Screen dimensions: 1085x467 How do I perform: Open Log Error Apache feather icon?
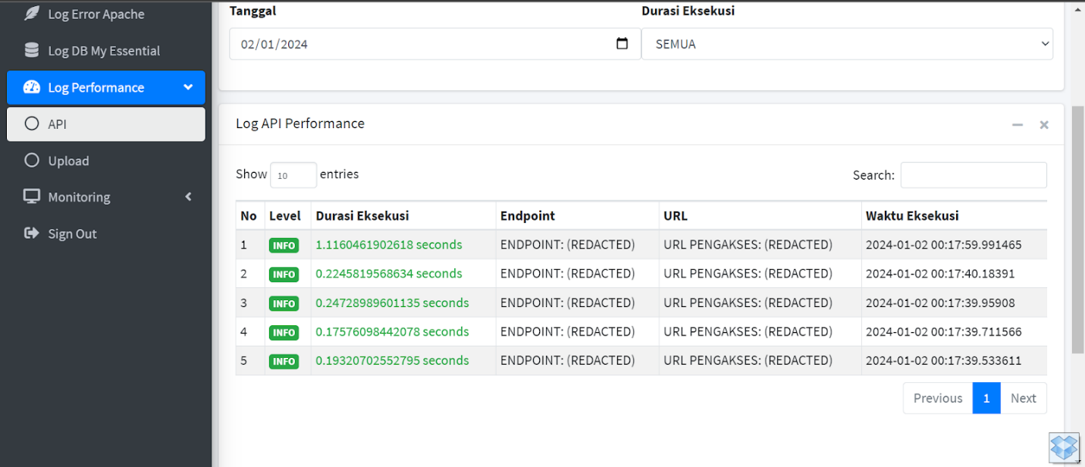31,14
